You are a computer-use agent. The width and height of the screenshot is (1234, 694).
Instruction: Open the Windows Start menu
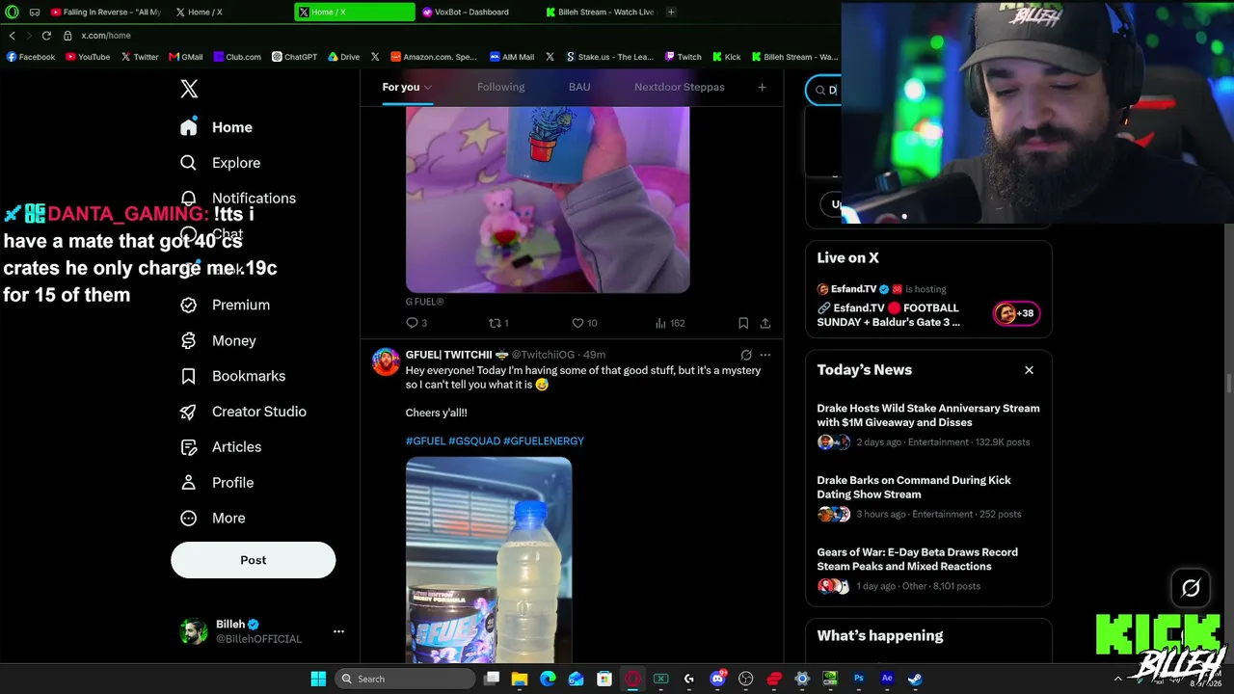pos(318,679)
